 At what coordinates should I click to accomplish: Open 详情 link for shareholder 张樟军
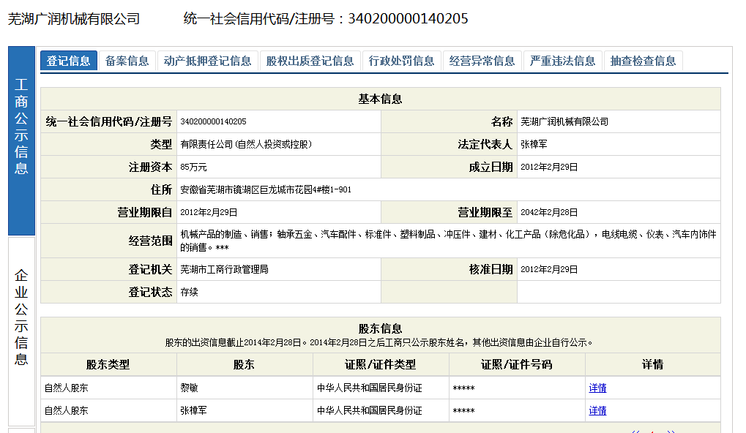click(597, 411)
